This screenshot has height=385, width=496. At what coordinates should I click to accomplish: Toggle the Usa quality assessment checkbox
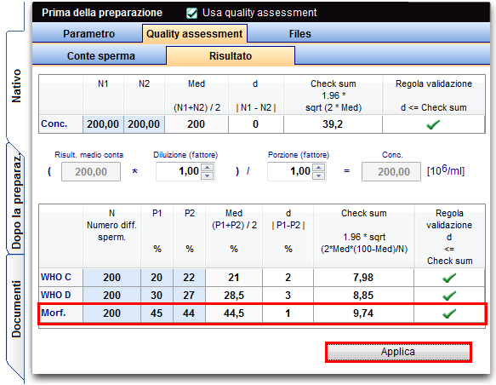coord(191,13)
